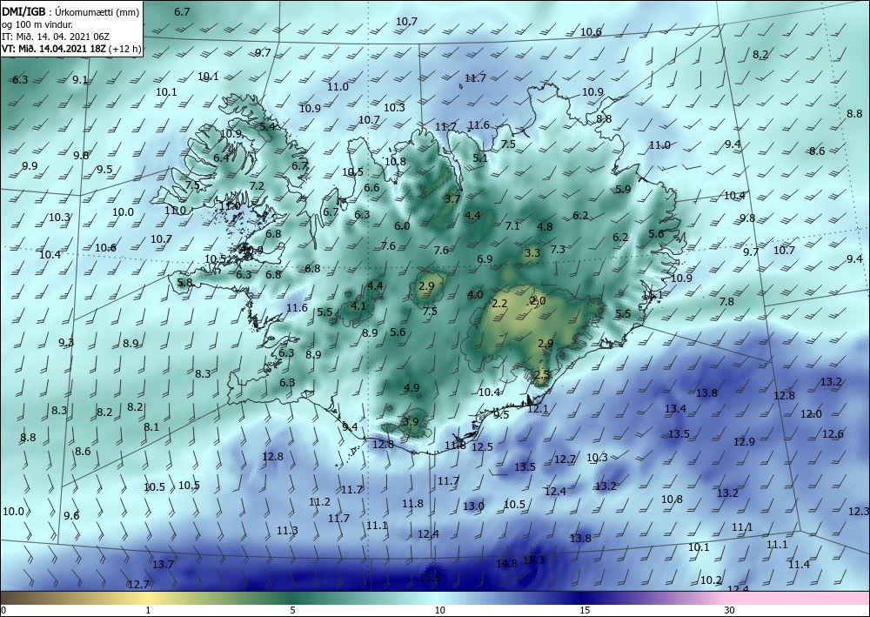870x617 pixels.
Task: Select the 3.9 value on the southern glacier
Action: point(411,422)
